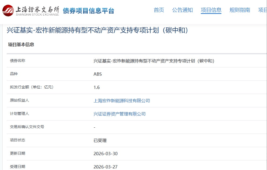Image resolution: width=267 pixels, height=170 pixels.
Task: Open the 首页 menu item
Action: tap(159, 10)
